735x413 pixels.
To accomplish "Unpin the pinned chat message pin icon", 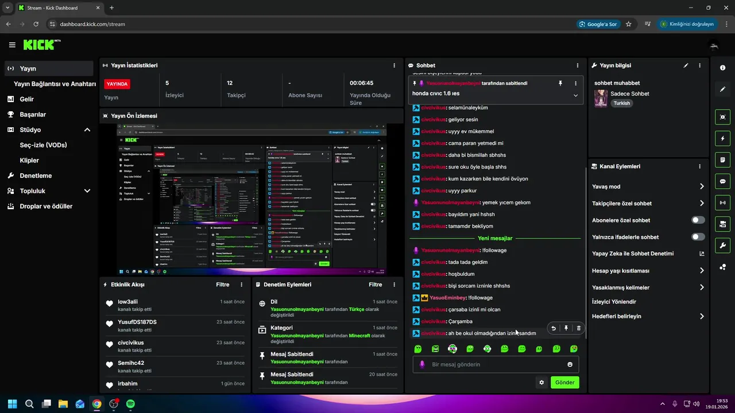I will click(x=560, y=83).
